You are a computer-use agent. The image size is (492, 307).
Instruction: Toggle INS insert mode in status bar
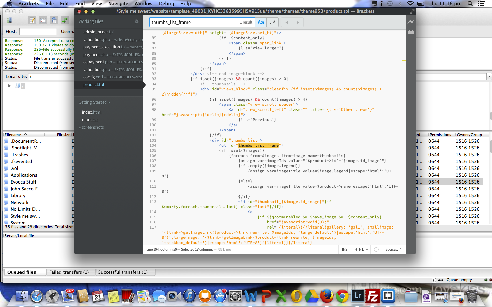(x=344, y=249)
